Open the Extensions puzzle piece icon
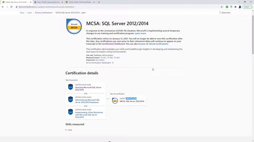 [x=235, y=7]
